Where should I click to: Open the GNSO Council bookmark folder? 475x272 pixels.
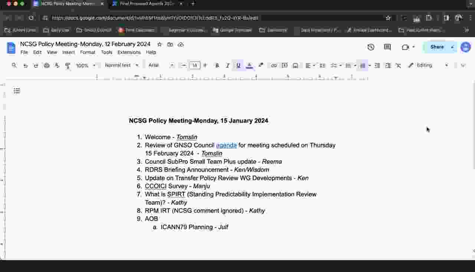[94, 30]
